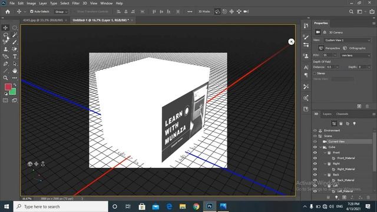The height and width of the screenshot is (212, 377).
Task: Select the Path Selection arrow tool
Action: pos(15,64)
